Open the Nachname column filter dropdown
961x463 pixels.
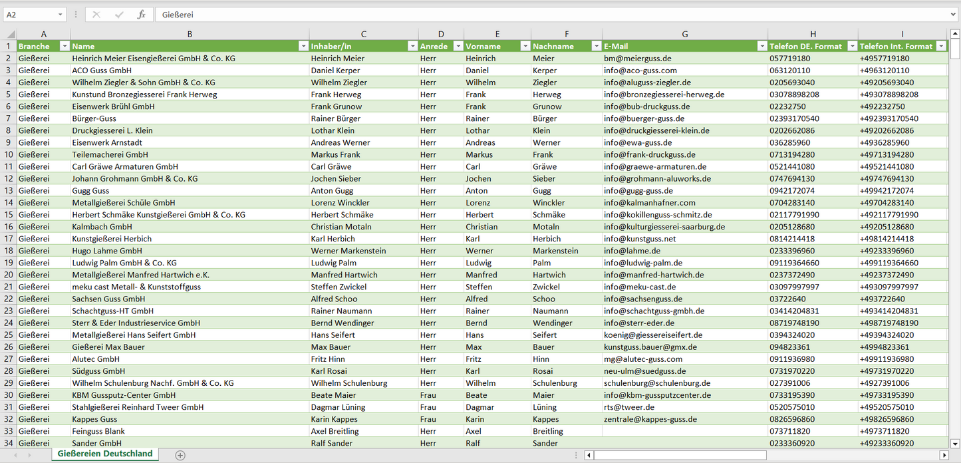tap(596, 47)
